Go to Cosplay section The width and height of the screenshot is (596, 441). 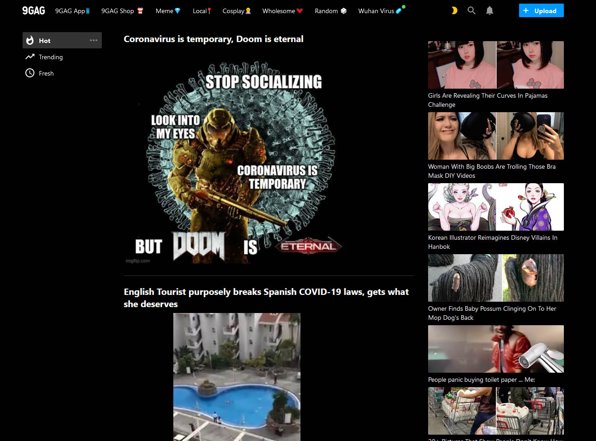tap(237, 11)
